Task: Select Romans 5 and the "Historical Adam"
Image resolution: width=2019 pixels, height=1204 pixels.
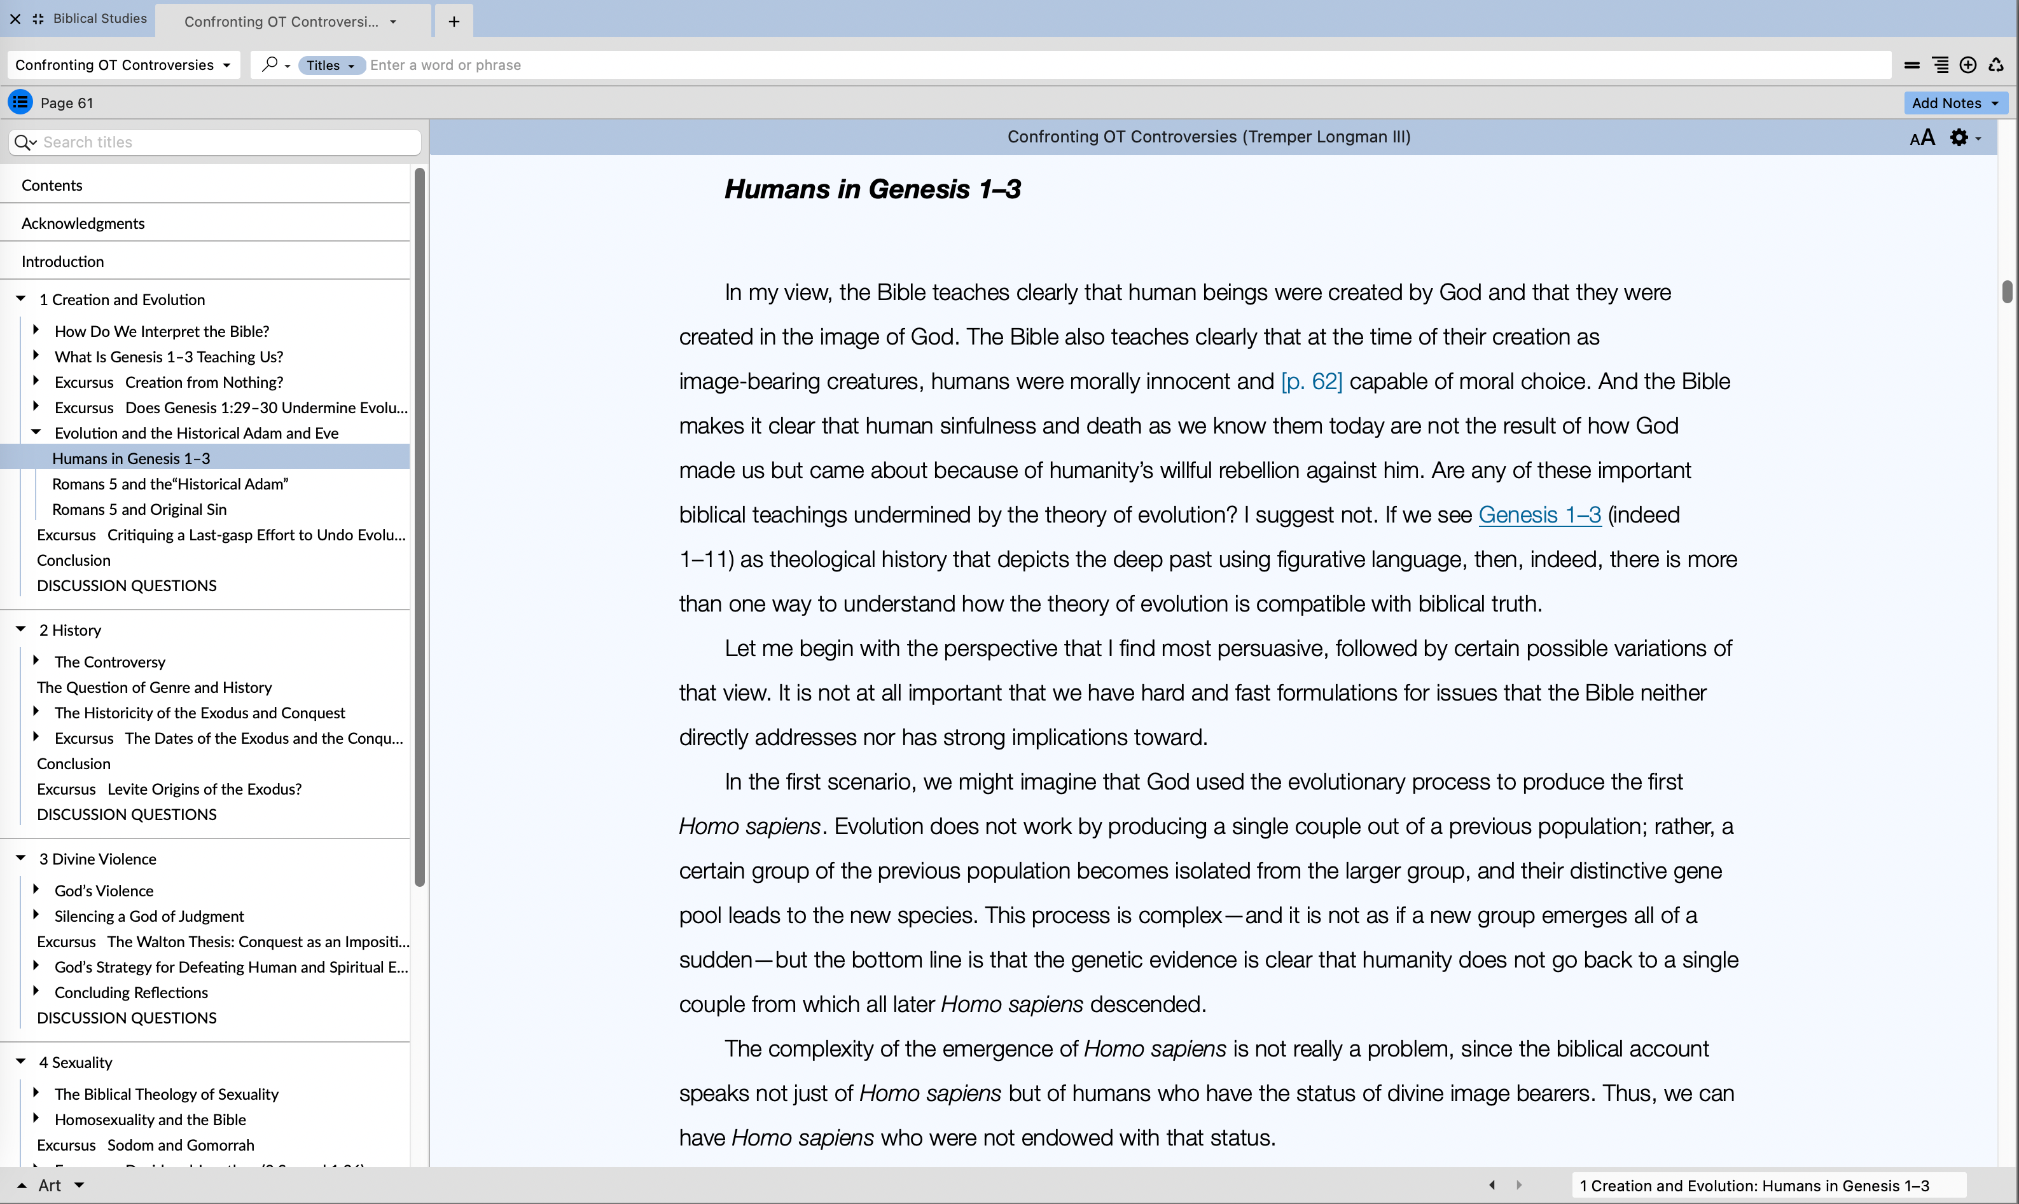Action: coord(170,484)
